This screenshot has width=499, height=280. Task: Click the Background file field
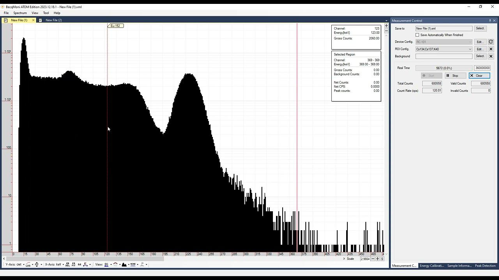[444, 56]
